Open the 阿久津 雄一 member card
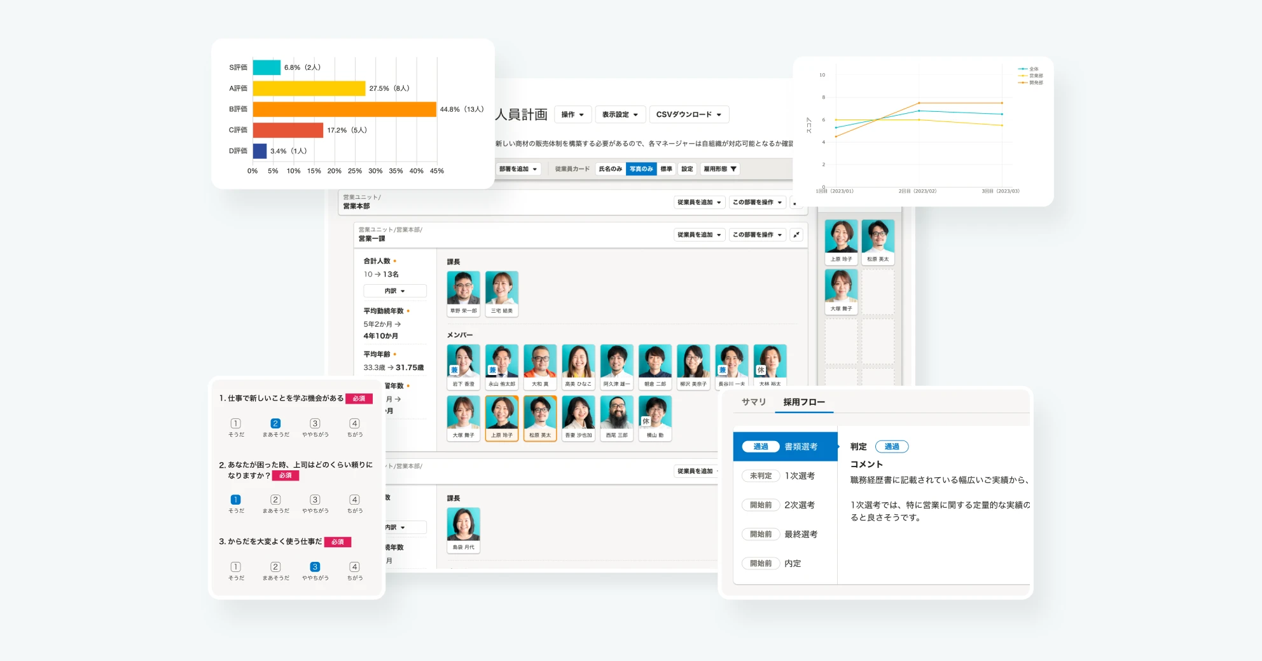The height and width of the screenshot is (661, 1262). (616, 367)
